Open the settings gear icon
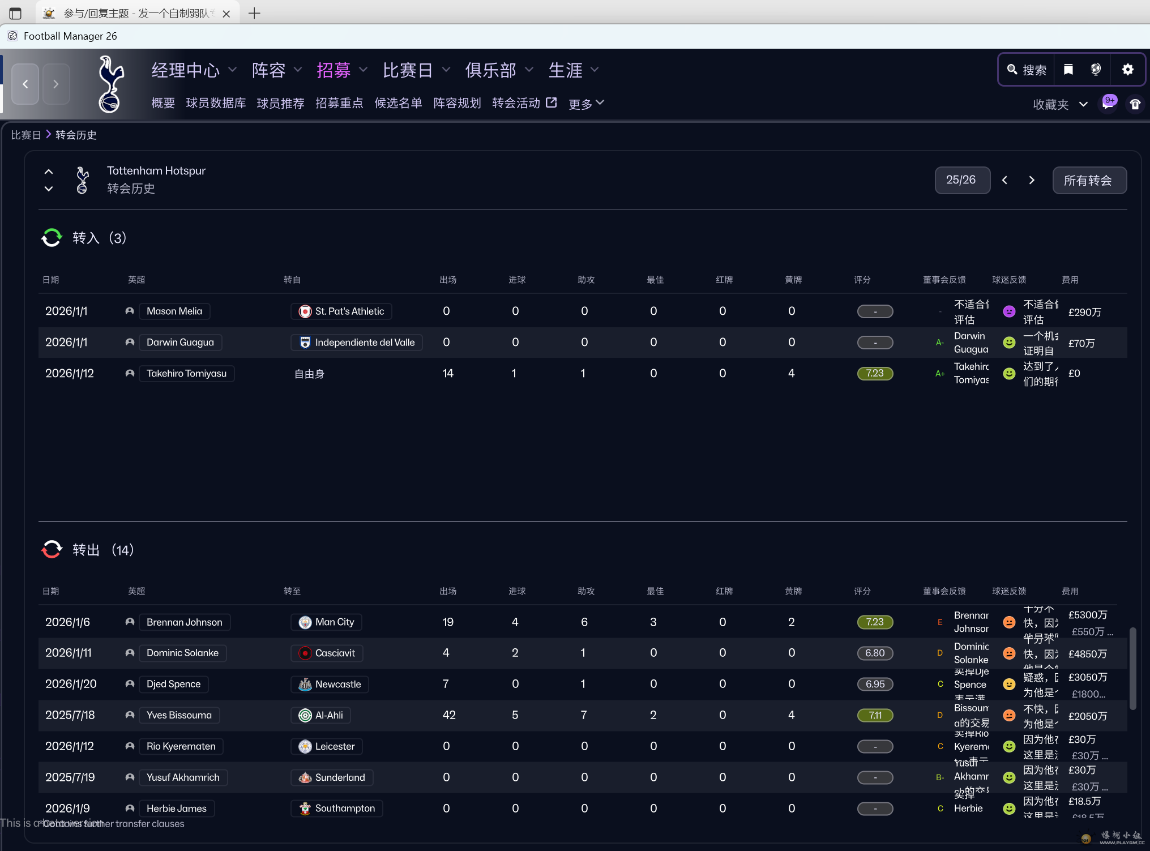The image size is (1150, 851). click(1127, 69)
